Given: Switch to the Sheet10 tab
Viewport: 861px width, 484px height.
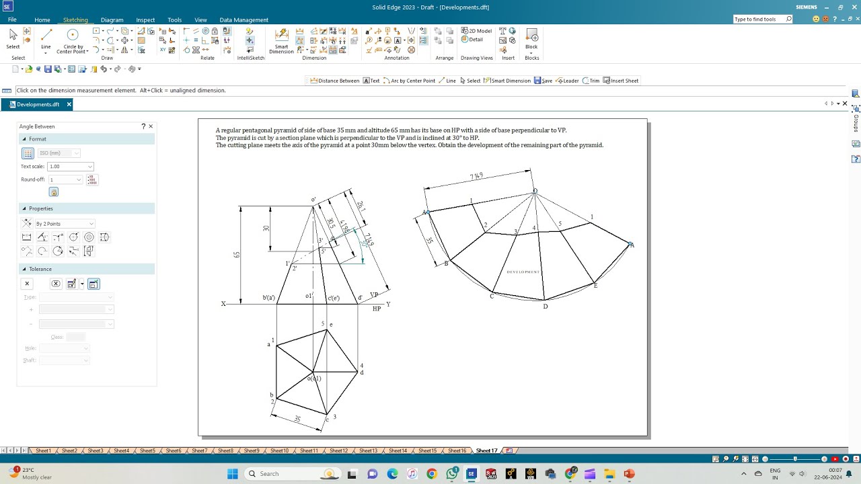Looking at the screenshot, I should 279,450.
